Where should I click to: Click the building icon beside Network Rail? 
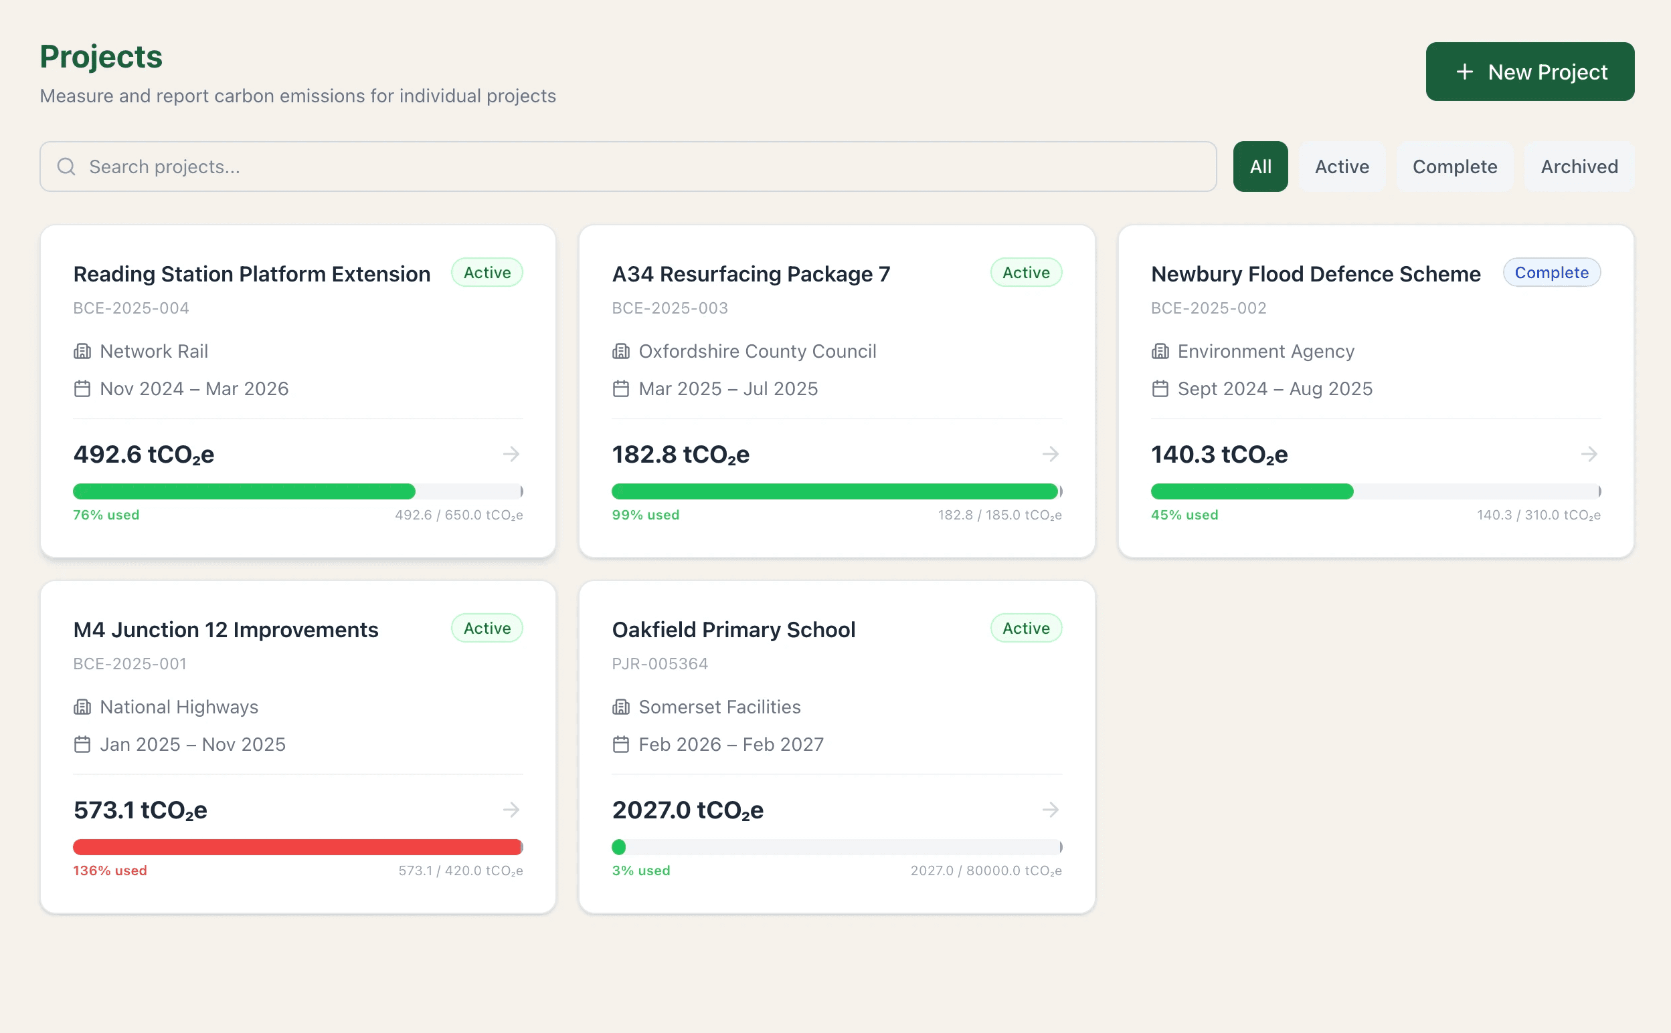[x=82, y=351]
